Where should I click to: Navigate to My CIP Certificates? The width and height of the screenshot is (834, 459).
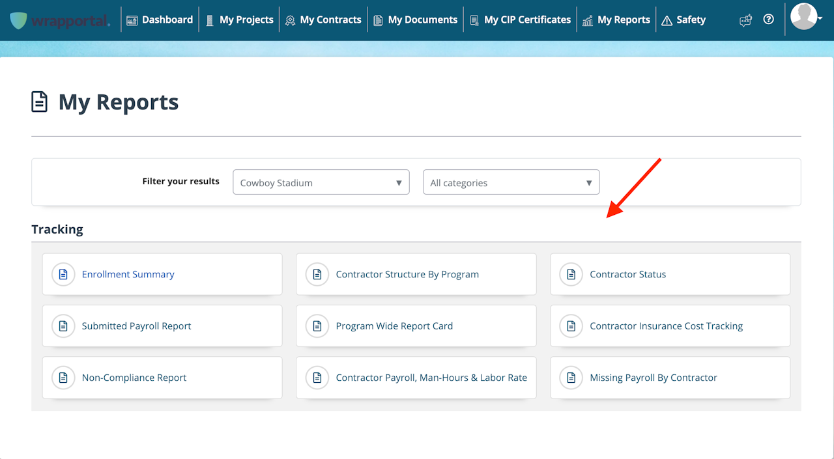click(x=520, y=20)
